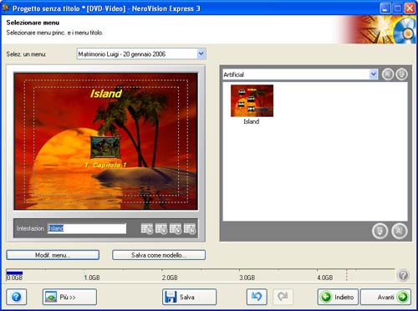Open help with the blue question mark button
The image size is (418, 311).
[17, 297]
